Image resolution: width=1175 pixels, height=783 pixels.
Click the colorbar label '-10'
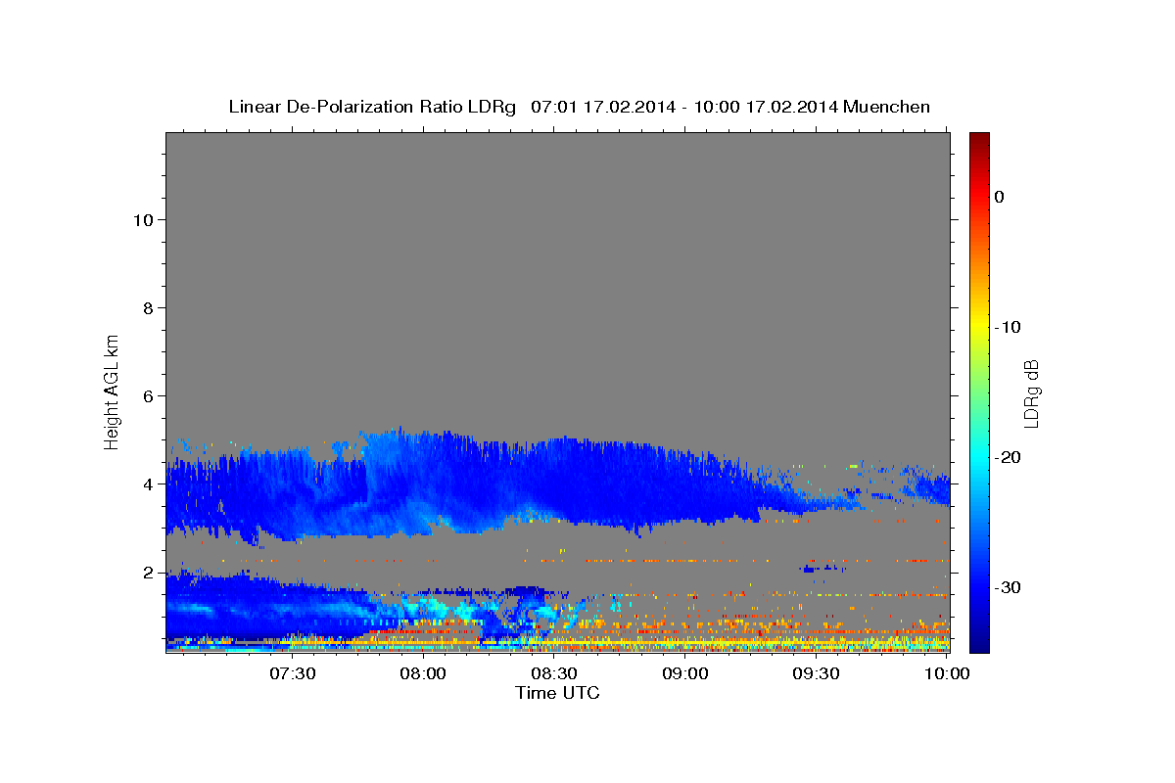pos(1007,327)
